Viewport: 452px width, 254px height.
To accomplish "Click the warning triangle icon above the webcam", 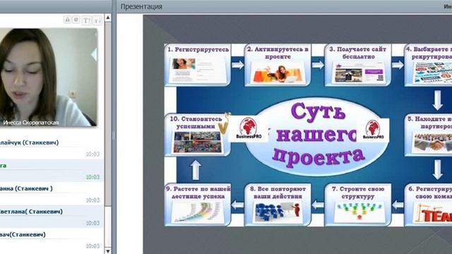I will click(67, 20).
